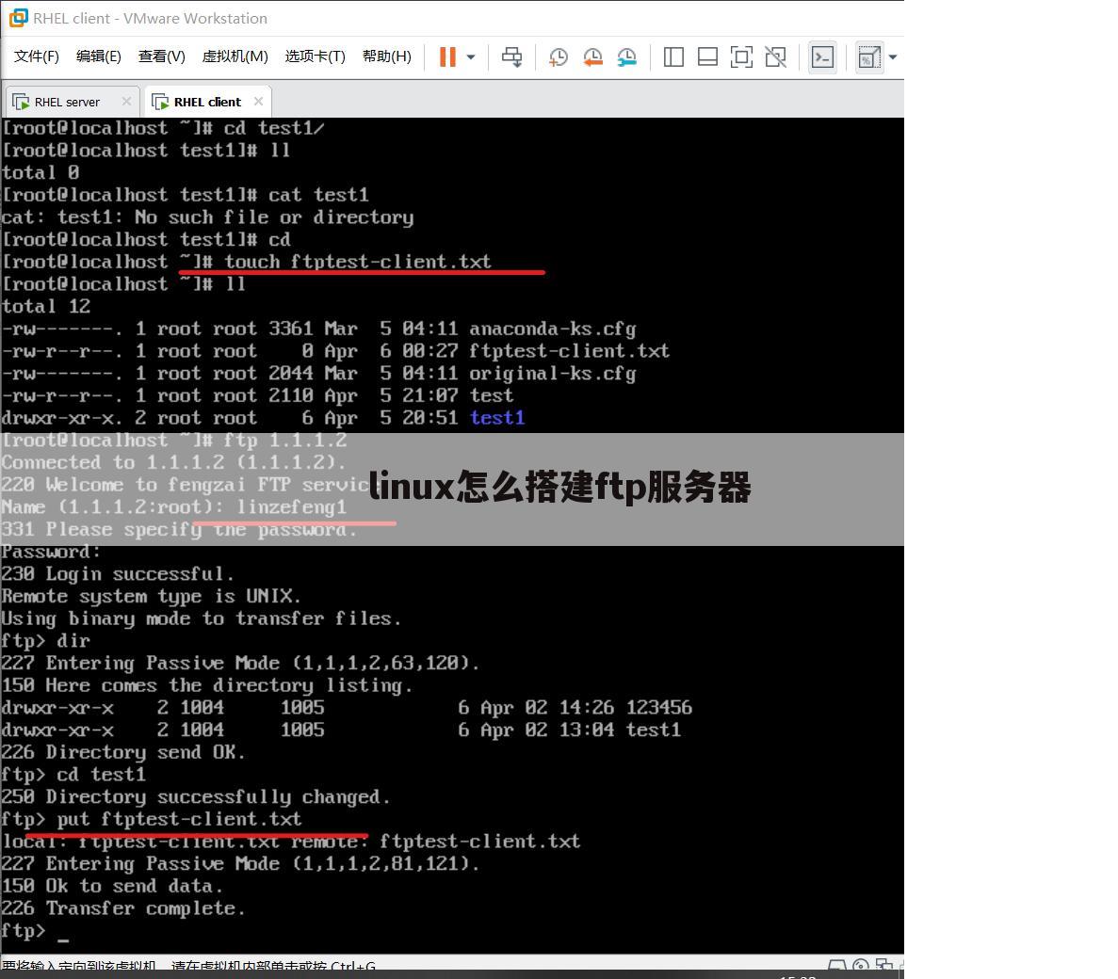Toggle the library sidebar panel icon

[x=673, y=57]
